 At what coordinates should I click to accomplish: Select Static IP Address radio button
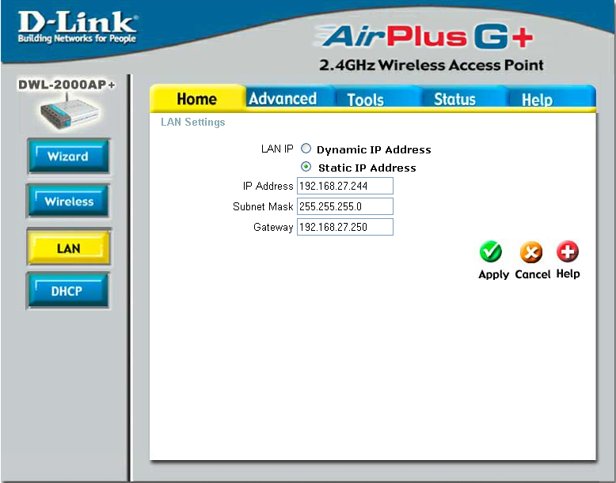coord(306,167)
